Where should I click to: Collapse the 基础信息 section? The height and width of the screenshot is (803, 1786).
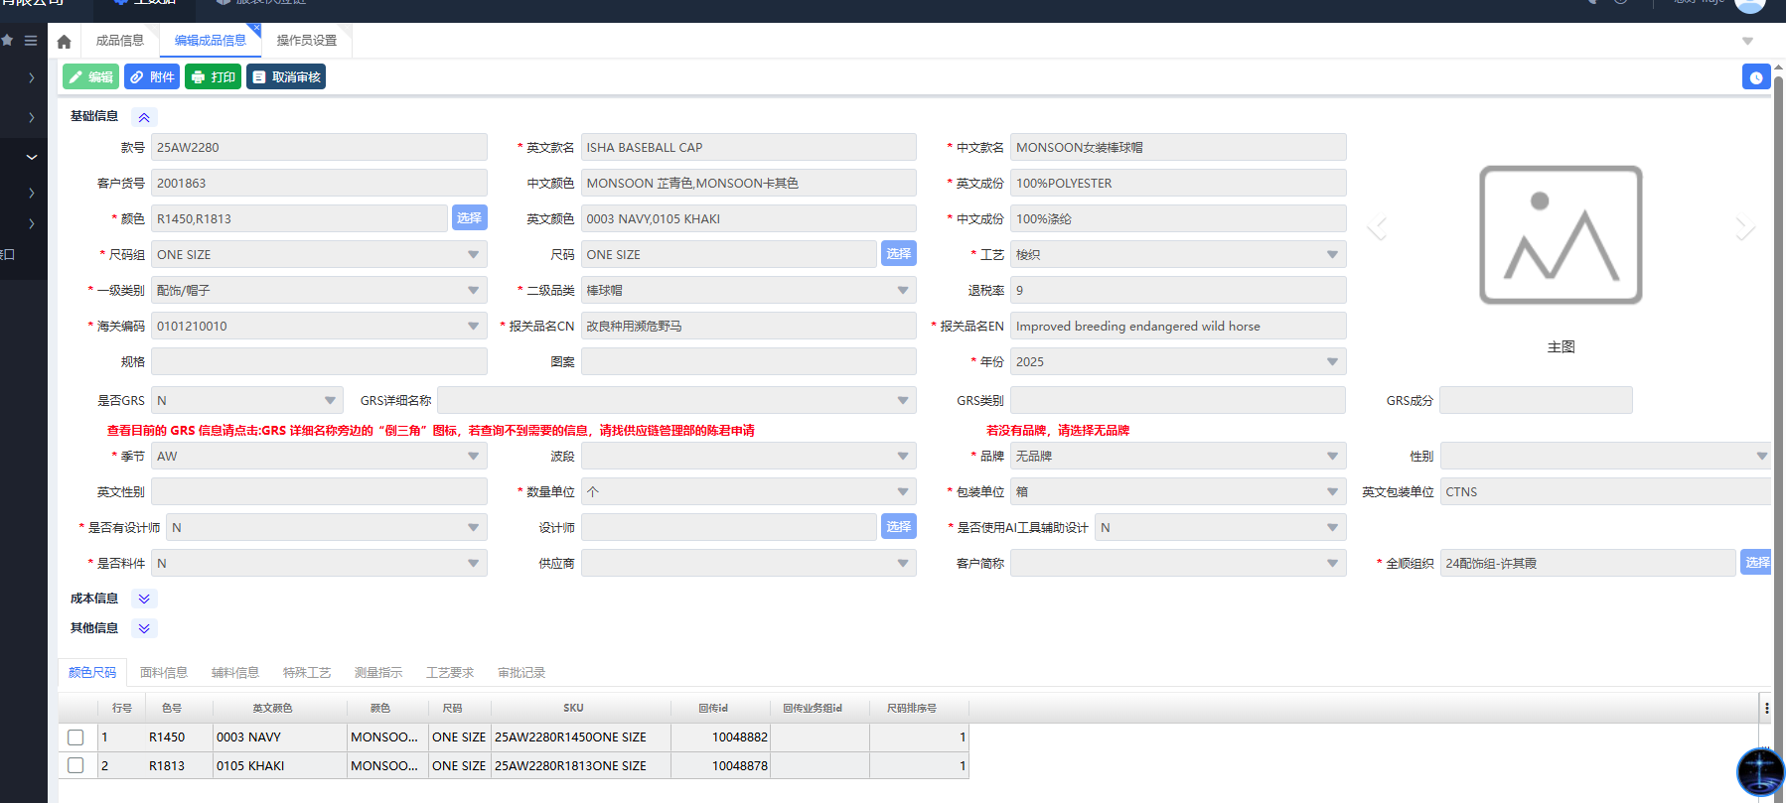click(144, 117)
